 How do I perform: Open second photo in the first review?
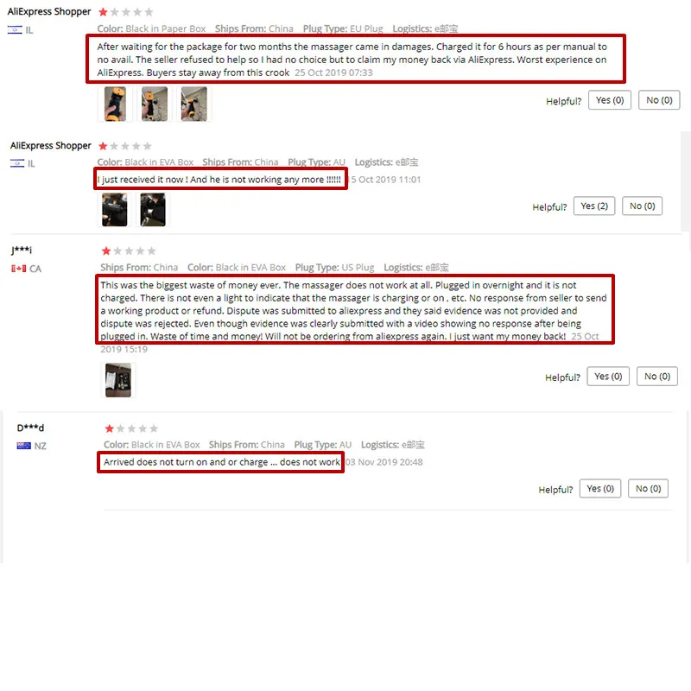[155, 104]
